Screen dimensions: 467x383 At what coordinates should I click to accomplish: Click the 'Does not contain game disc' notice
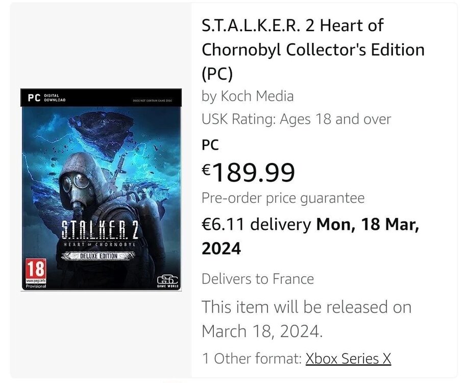pyautogui.click(x=152, y=101)
